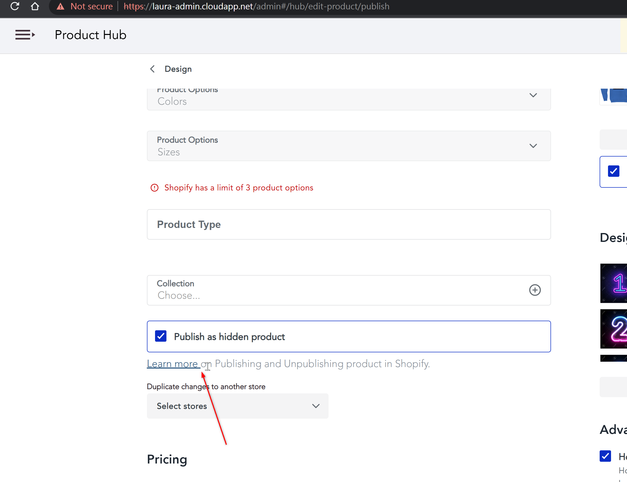The width and height of the screenshot is (627, 482).
Task: Expand Product Options Colors dropdown
Action: coord(533,95)
